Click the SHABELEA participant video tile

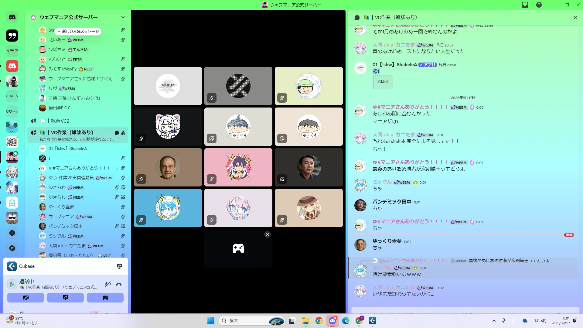coord(168,86)
